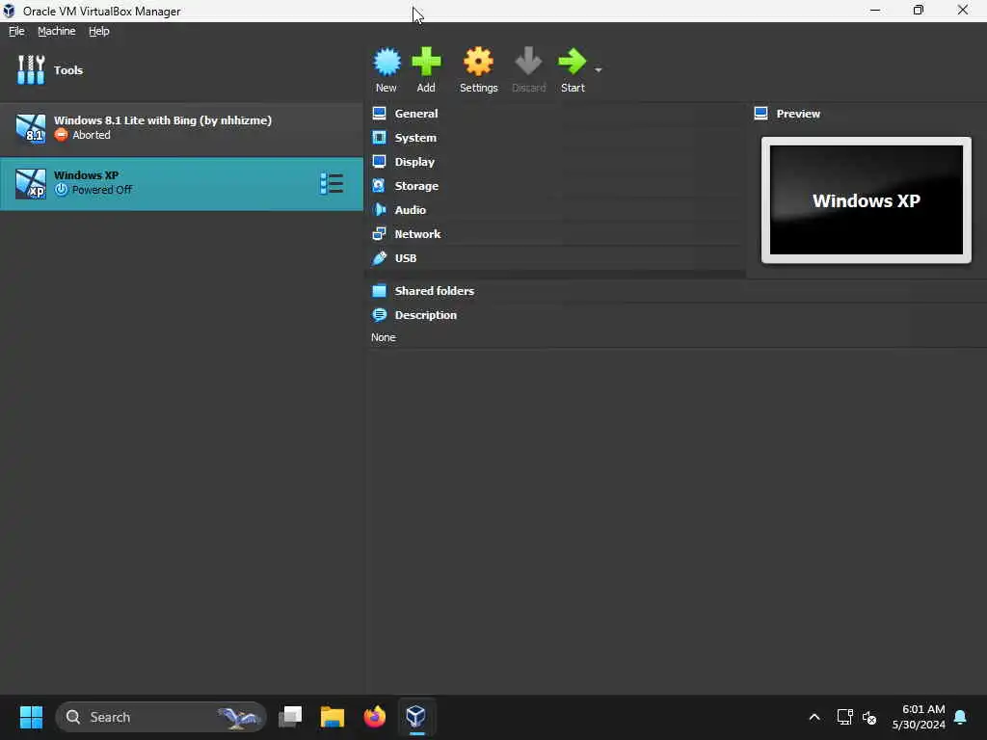Expand the System section header
Screen dimensions: 987x740
point(415,137)
